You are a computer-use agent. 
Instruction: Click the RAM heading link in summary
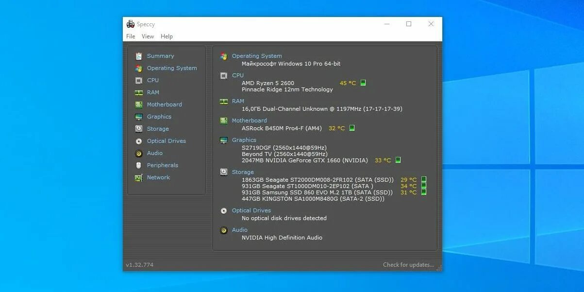238,101
